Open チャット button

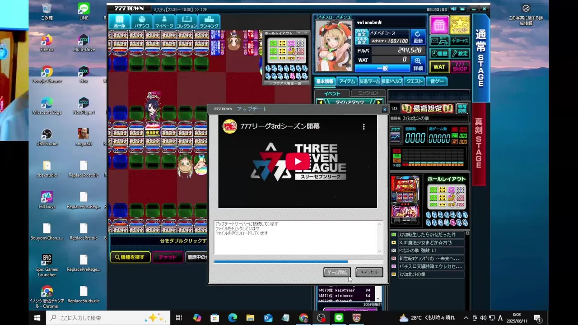point(168,257)
